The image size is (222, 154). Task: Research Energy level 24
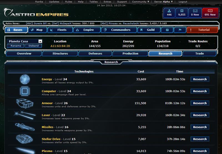point(200,79)
